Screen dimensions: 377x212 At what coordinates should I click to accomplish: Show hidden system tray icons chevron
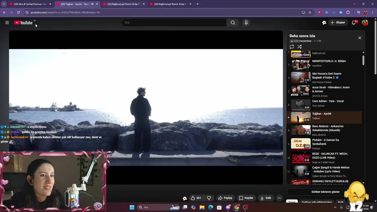coord(335,207)
